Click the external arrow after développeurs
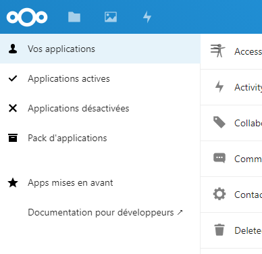 coord(180,212)
